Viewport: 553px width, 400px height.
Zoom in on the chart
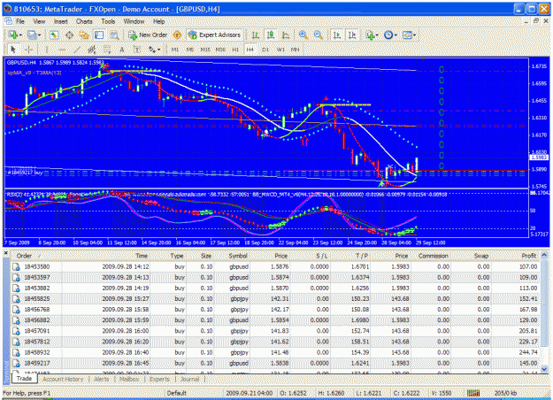click(303, 35)
